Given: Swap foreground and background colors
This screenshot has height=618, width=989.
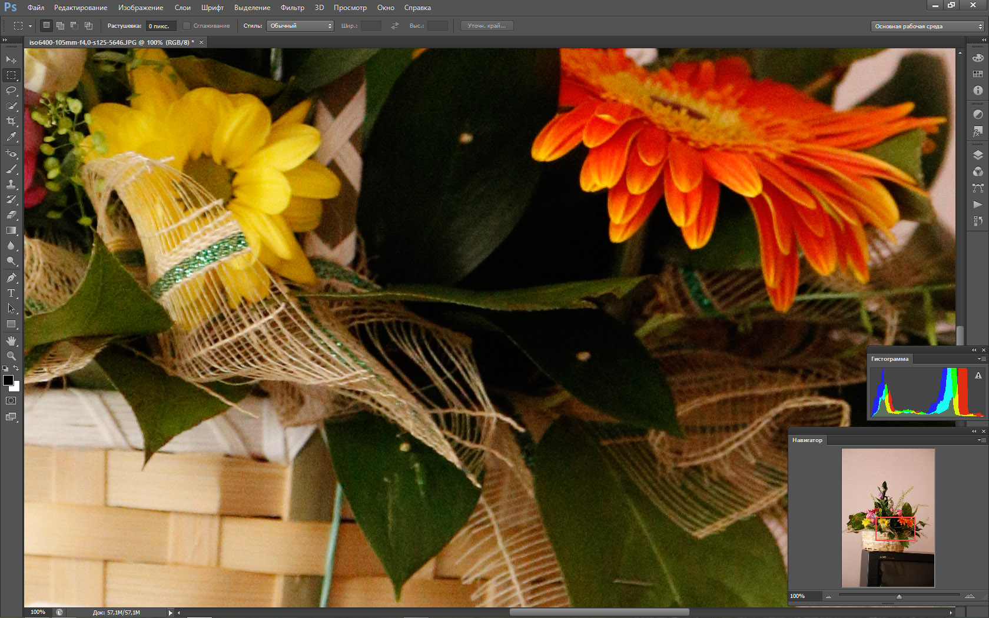Looking at the screenshot, I should tap(16, 368).
